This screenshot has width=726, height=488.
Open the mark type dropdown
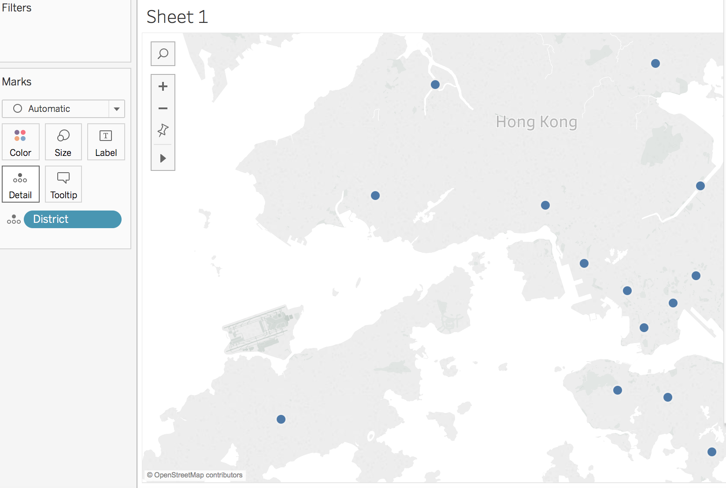click(116, 109)
